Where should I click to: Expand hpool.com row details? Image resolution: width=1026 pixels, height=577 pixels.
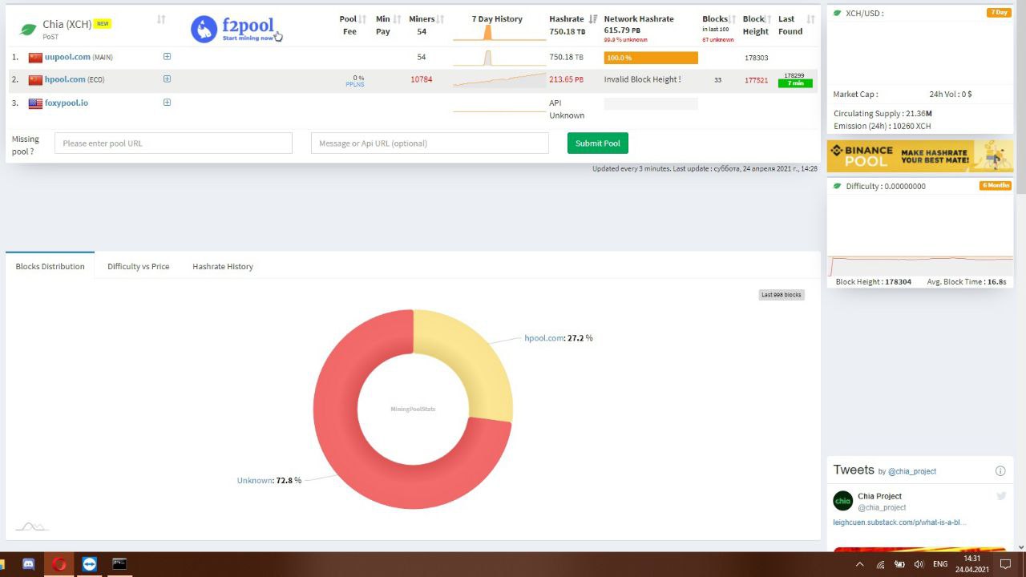pos(167,79)
